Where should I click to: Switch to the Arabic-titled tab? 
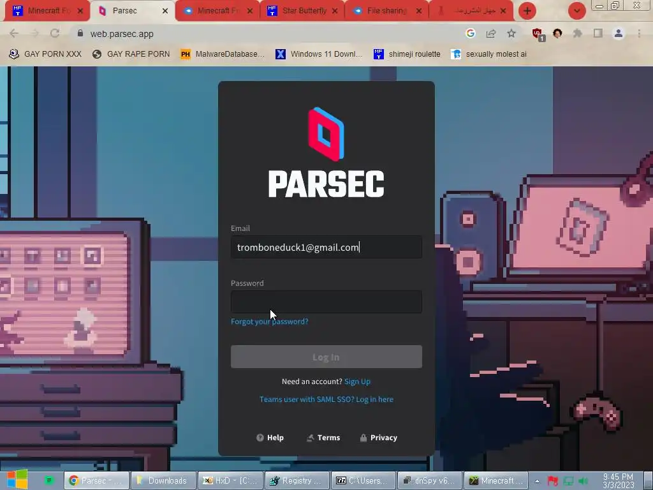(x=471, y=11)
